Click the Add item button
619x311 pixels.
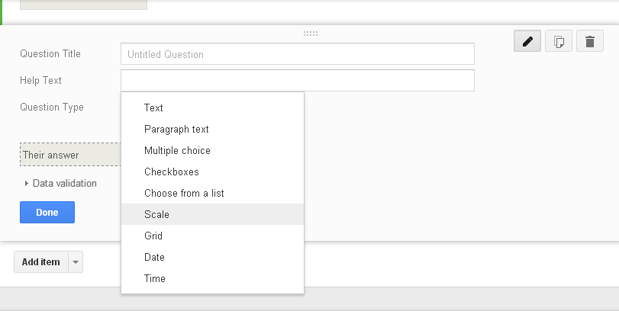[40, 262]
